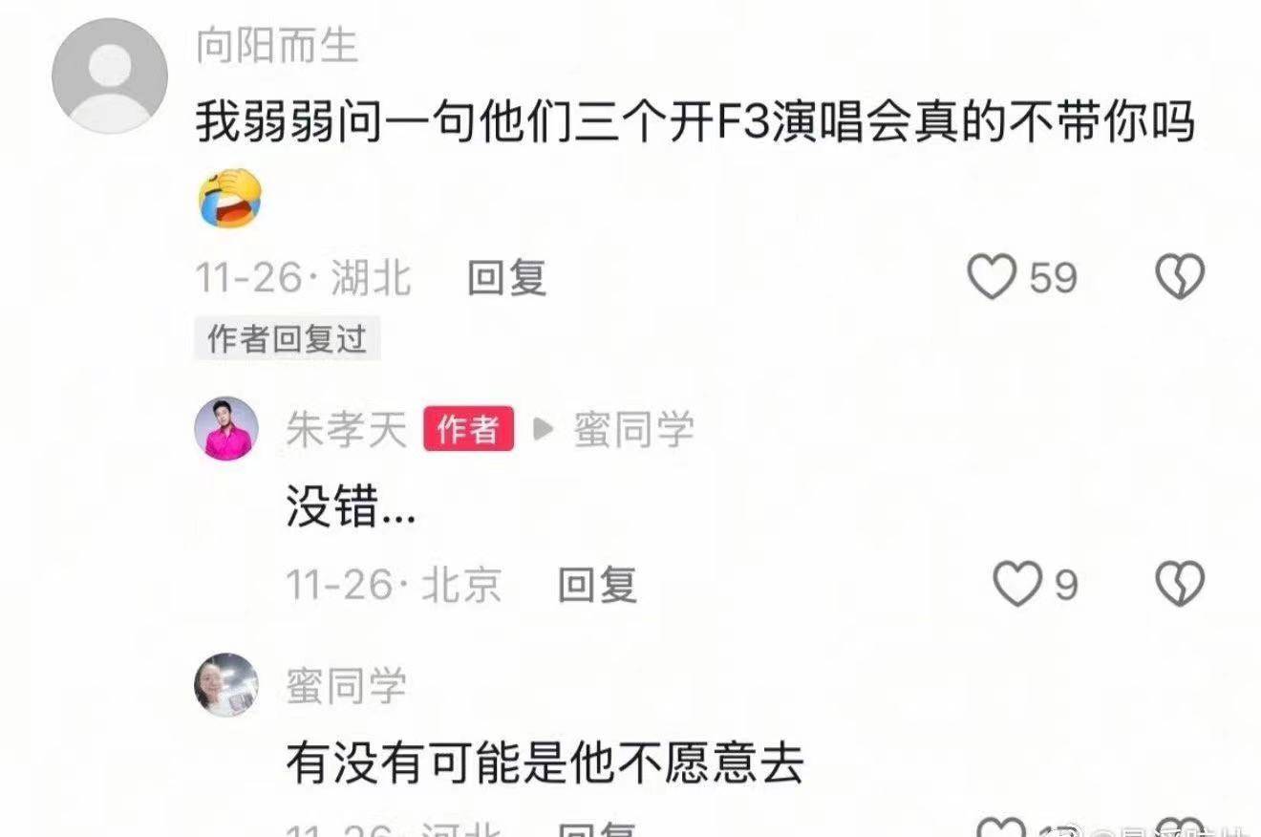Screen dimensions: 1261x837
Task: Like 朱孝天's reply with 9 likes
Action: click(x=1017, y=584)
